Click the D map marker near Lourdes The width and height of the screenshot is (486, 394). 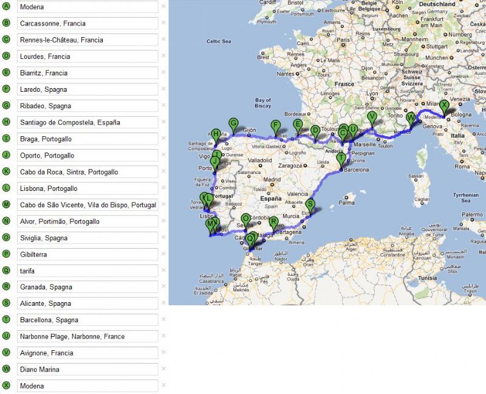coord(315,131)
